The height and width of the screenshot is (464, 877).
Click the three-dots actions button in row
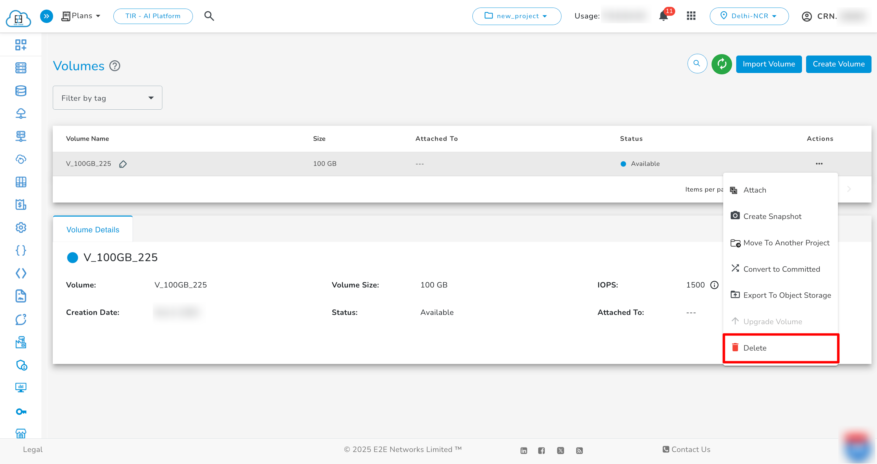819,164
